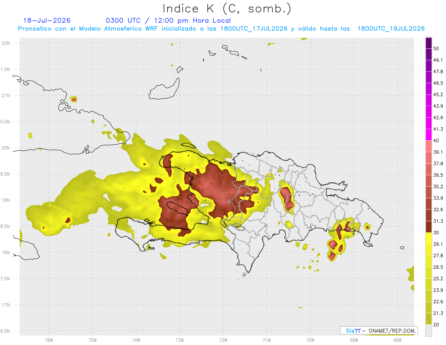Click the dark brown scale segment just above 30
This screenshot has width=446, height=345.
pos(429,227)
